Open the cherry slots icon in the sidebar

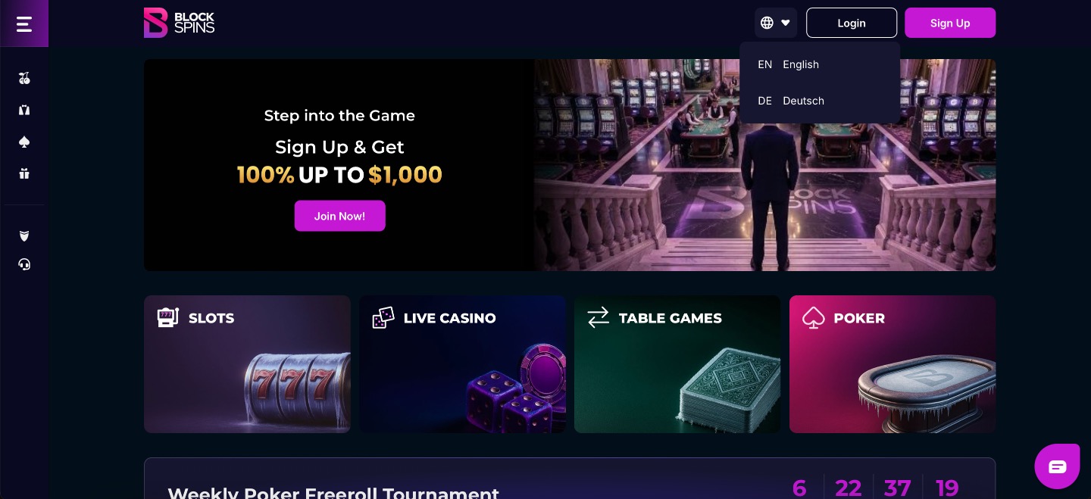pyautogui.click(x=24, y=78)
